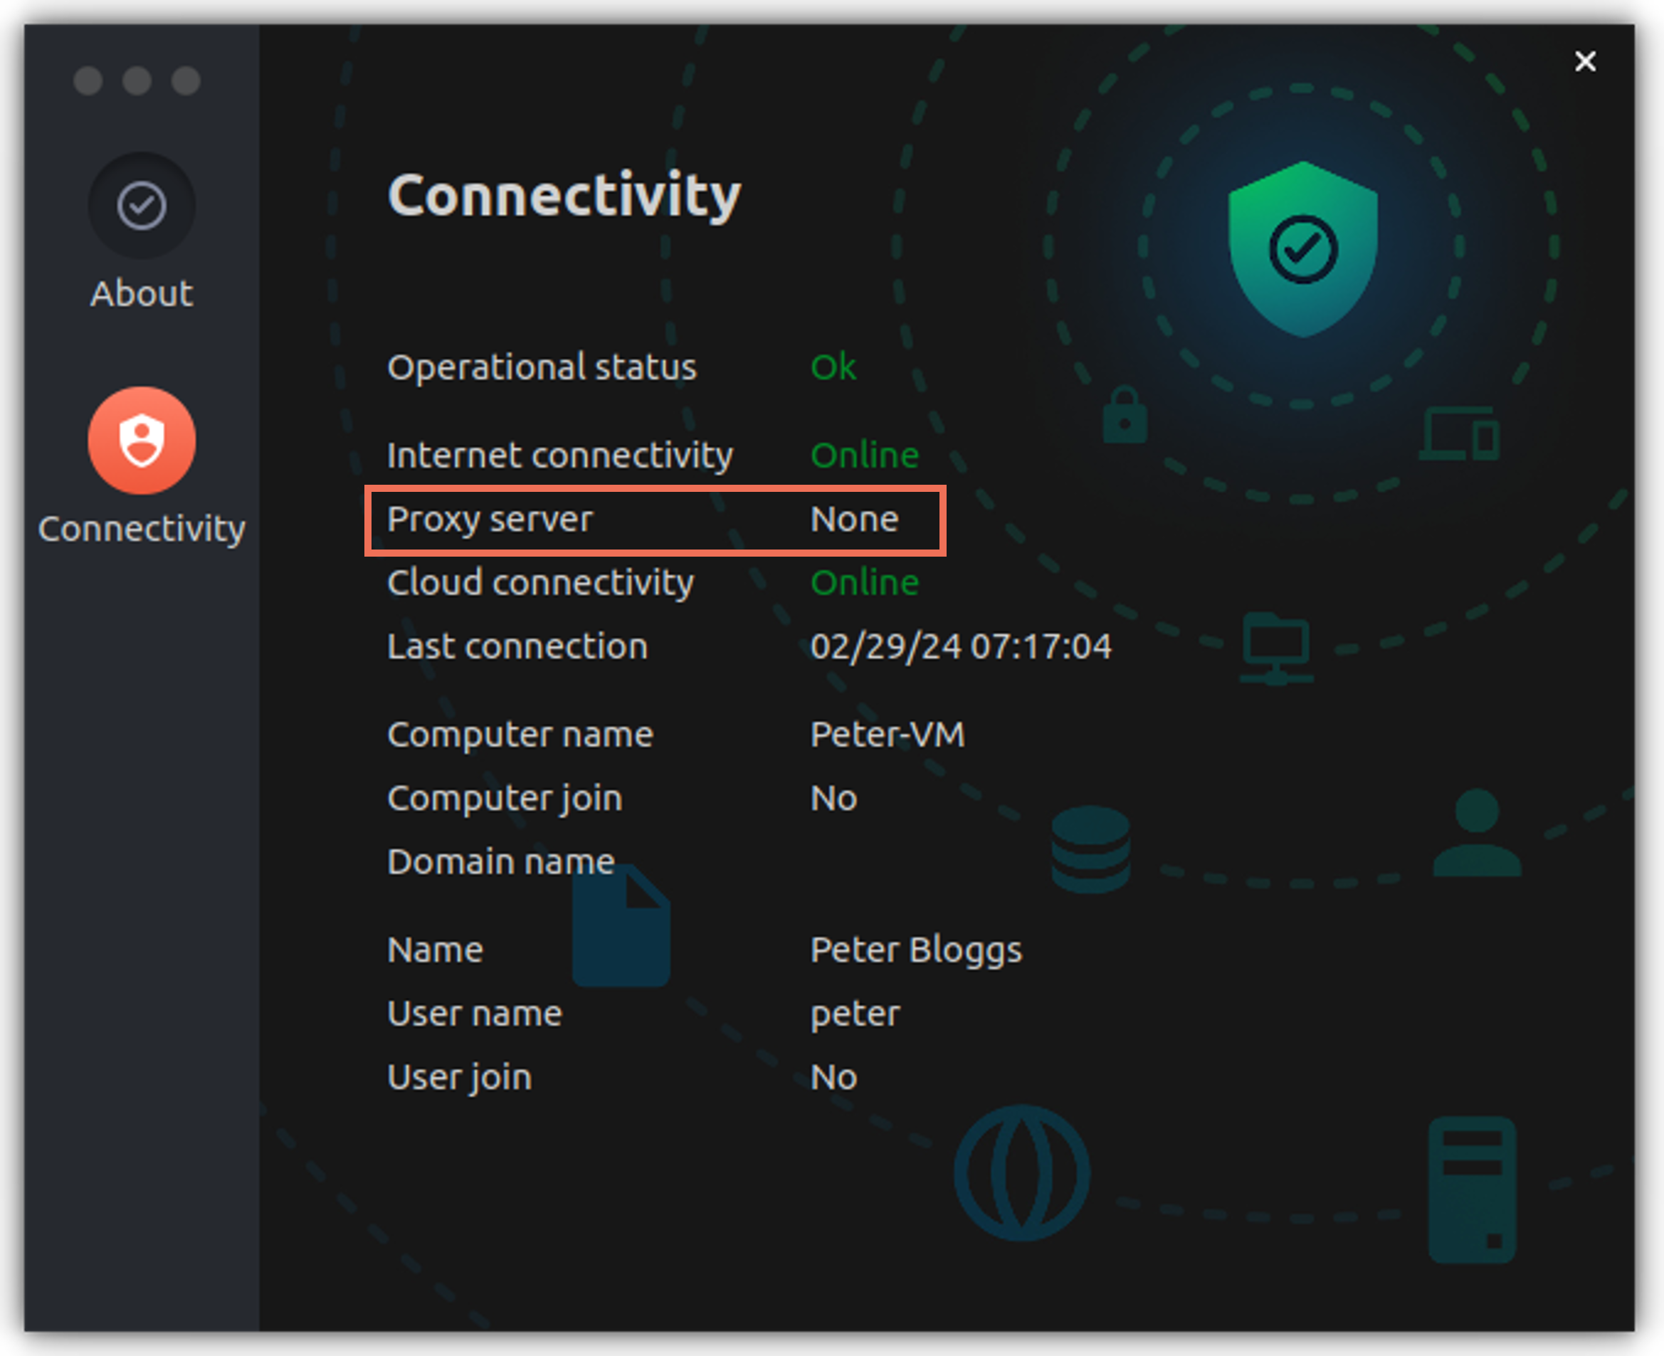This screenshot has width=1664, height=1356.
Task: Open the About checkmark icon in the sidebar
Action: tap(142, 206)
